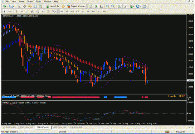
Task: Toggle the Expert Advisors button
Action: (76, 6)
